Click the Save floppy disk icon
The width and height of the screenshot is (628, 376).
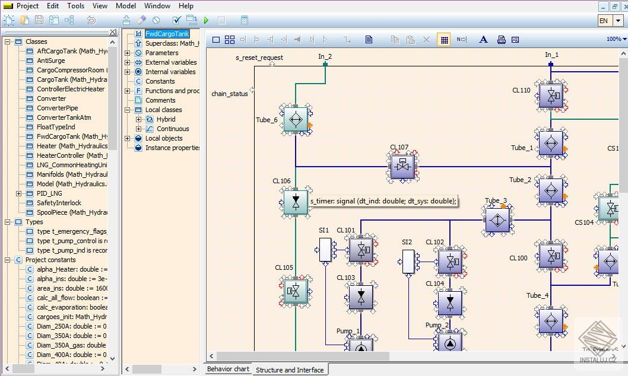point(39,20)
